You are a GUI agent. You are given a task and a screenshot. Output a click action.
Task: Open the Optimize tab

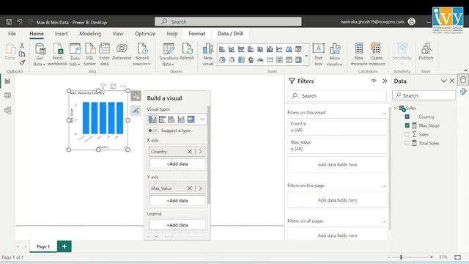145,34
